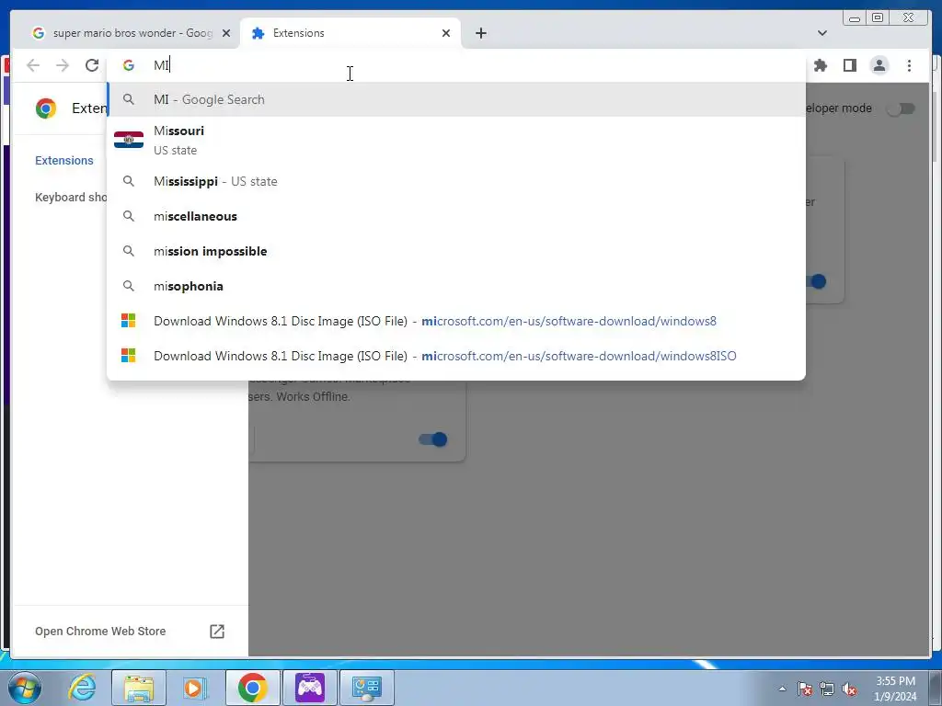Viewport: 942px width, 706px height.
Task: Choose the Missouri US state suggestion
Action: (456, 140)
